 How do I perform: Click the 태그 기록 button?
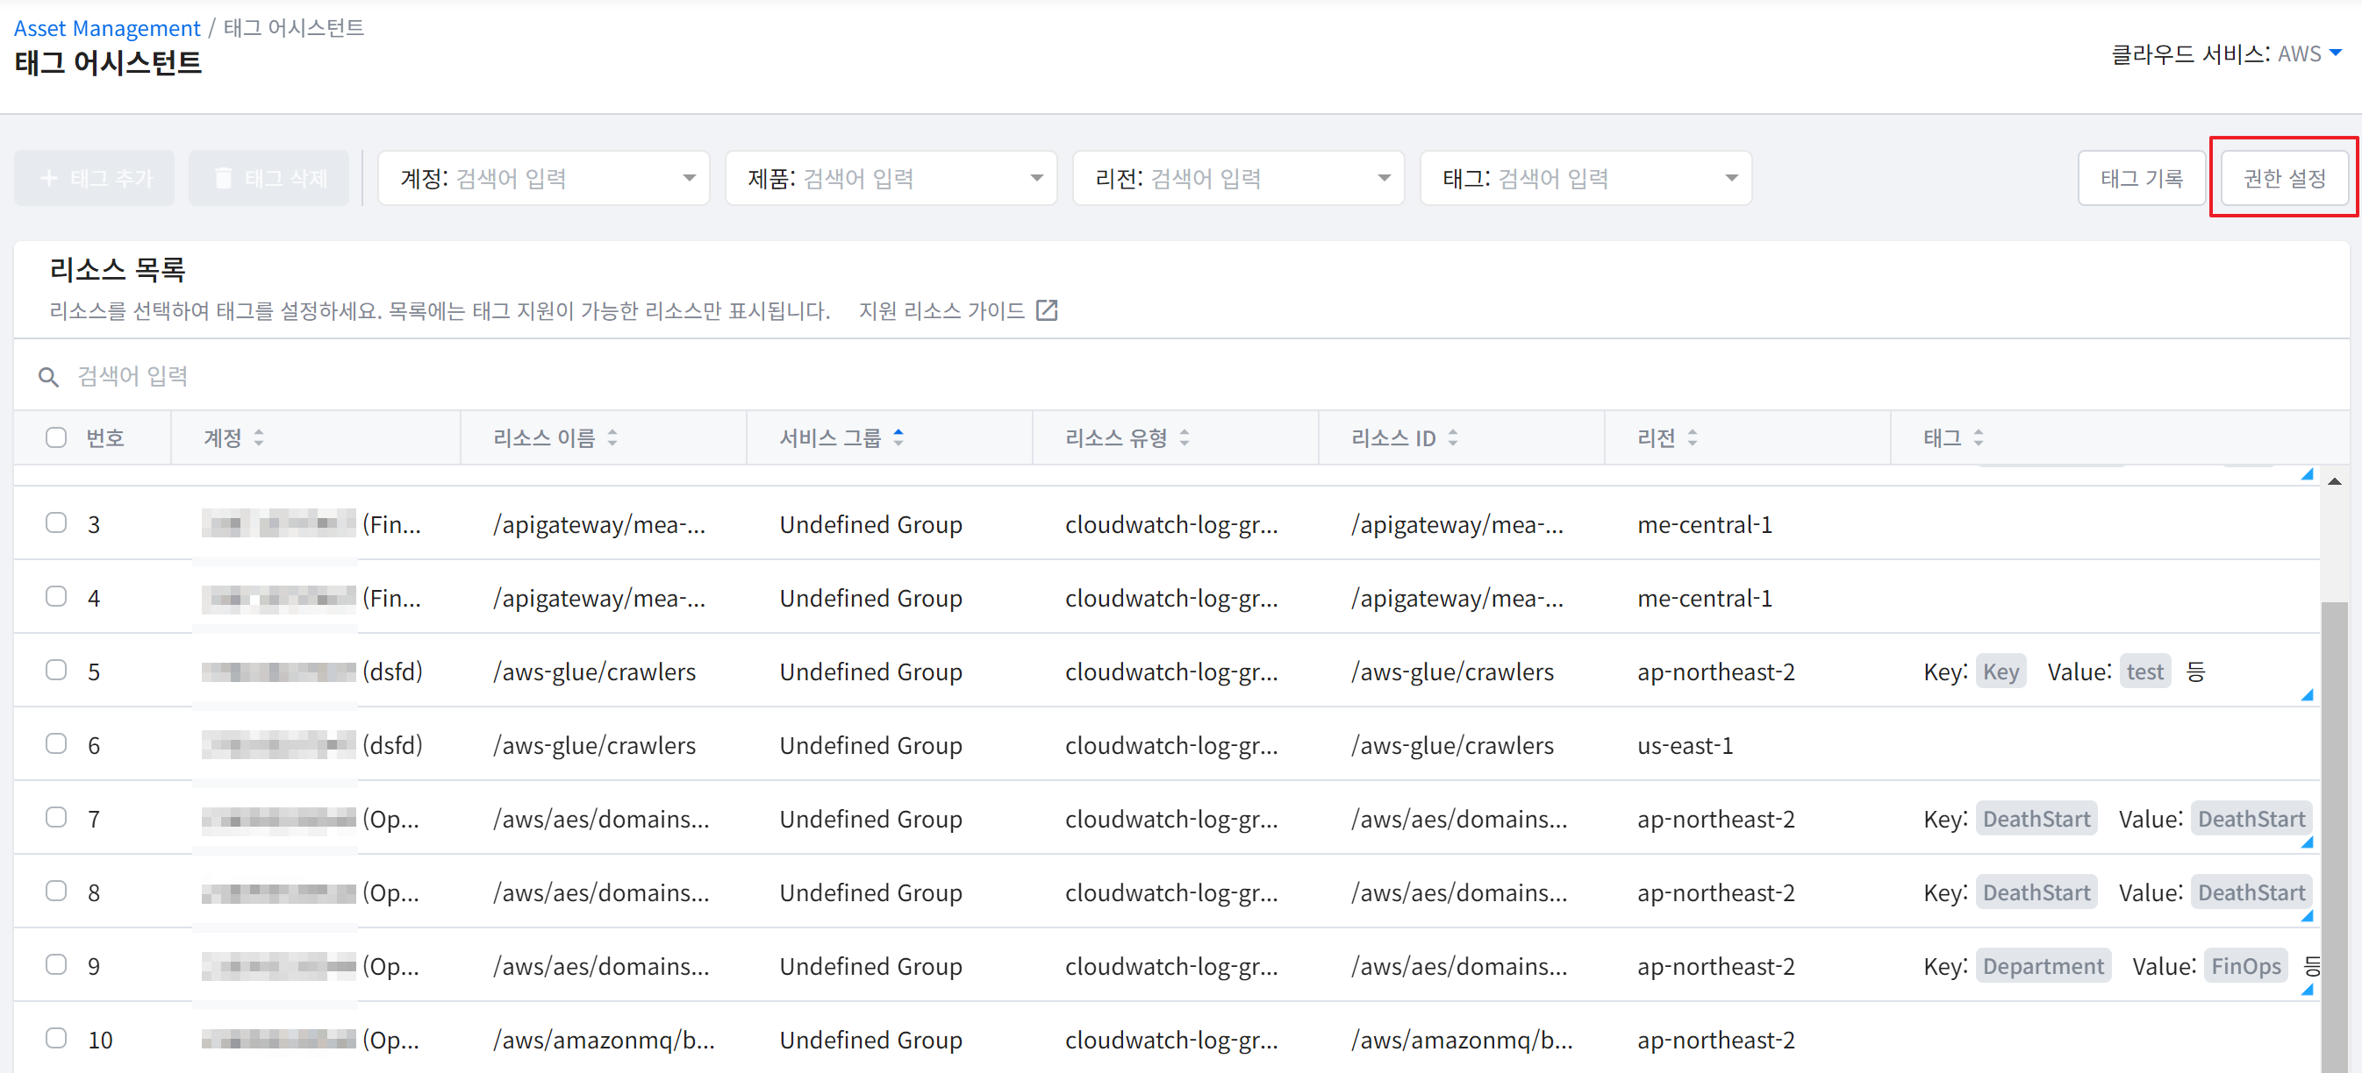point(2141,178)
